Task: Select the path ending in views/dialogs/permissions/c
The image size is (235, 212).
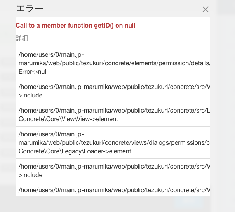Action: pos(114,143)
